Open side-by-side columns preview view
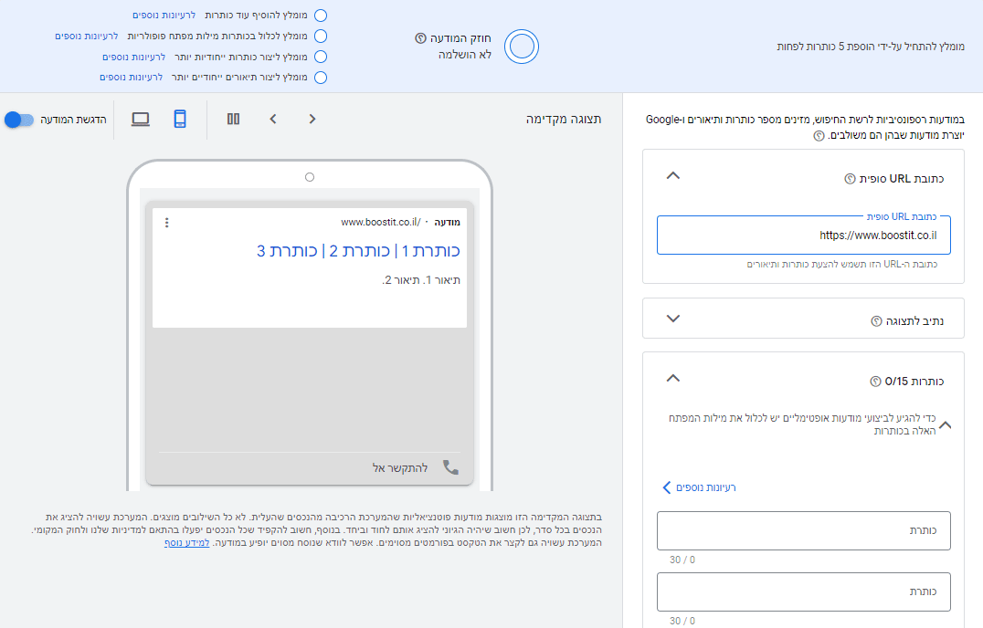 233,119
